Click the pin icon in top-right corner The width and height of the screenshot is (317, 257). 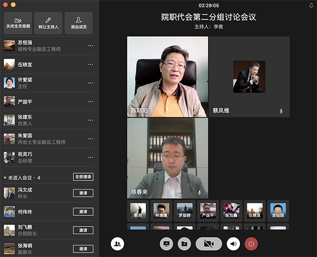[x=310, y=5]
